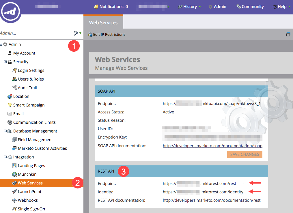Select Web Services in the tree
The width and height of the screenshot is (293, 213).
tap(30, 183)
